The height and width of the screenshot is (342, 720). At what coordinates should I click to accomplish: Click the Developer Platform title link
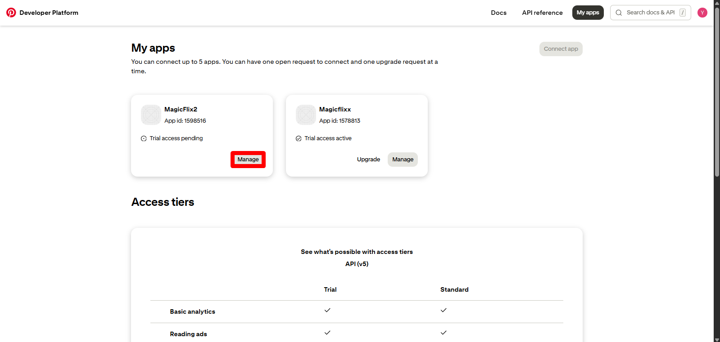49,13
